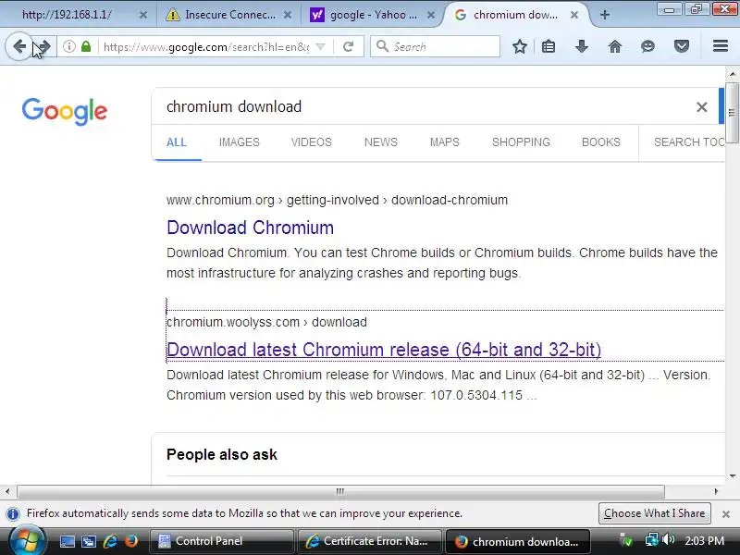Click the People also ask heading

coord(222,454)
